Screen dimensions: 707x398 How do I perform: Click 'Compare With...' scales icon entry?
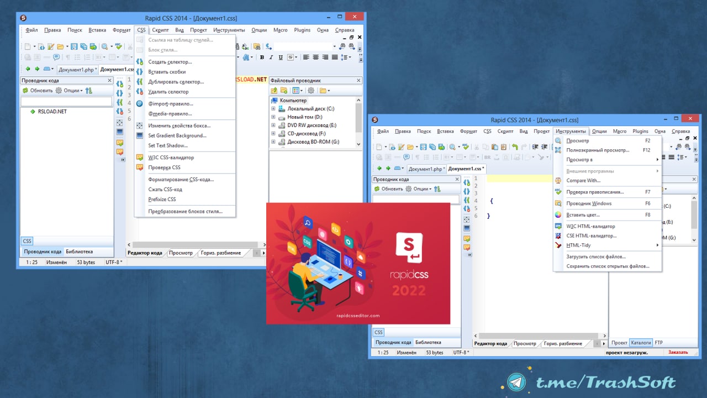tap(583, 181)
